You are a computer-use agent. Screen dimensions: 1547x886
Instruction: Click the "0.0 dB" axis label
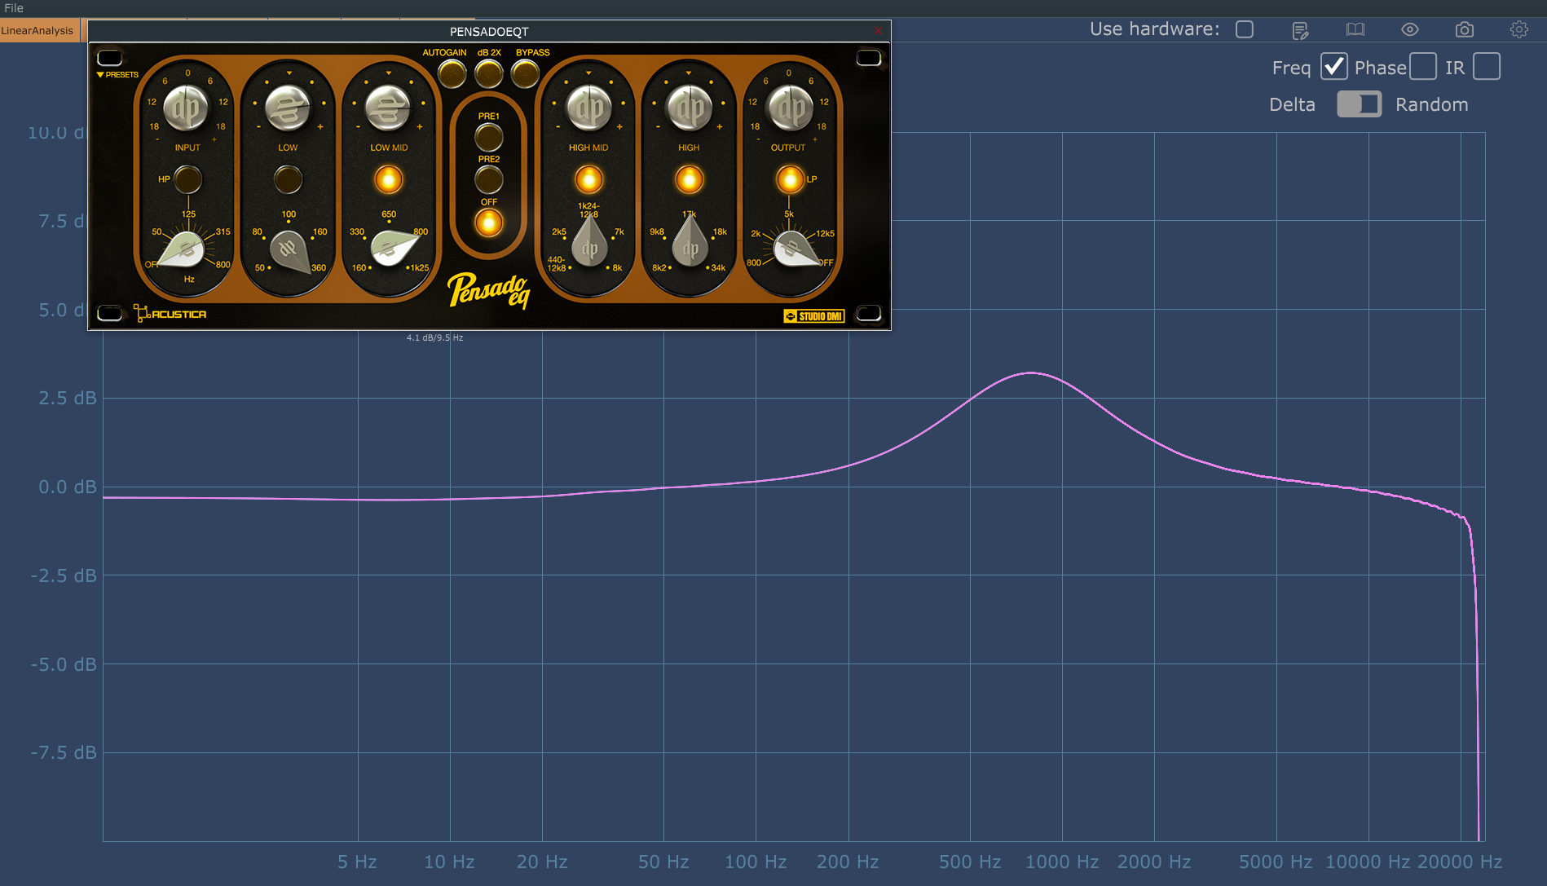click(x=68, y=487)
